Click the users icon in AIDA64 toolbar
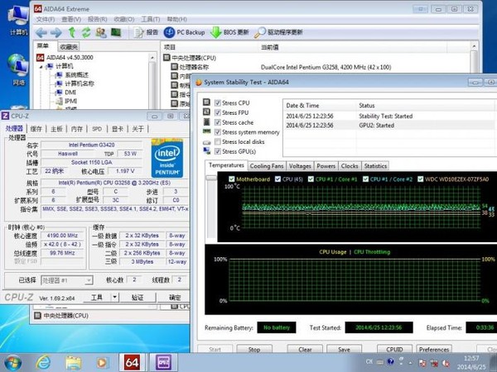This screenshot has width=497, height=372. point(101,32)
